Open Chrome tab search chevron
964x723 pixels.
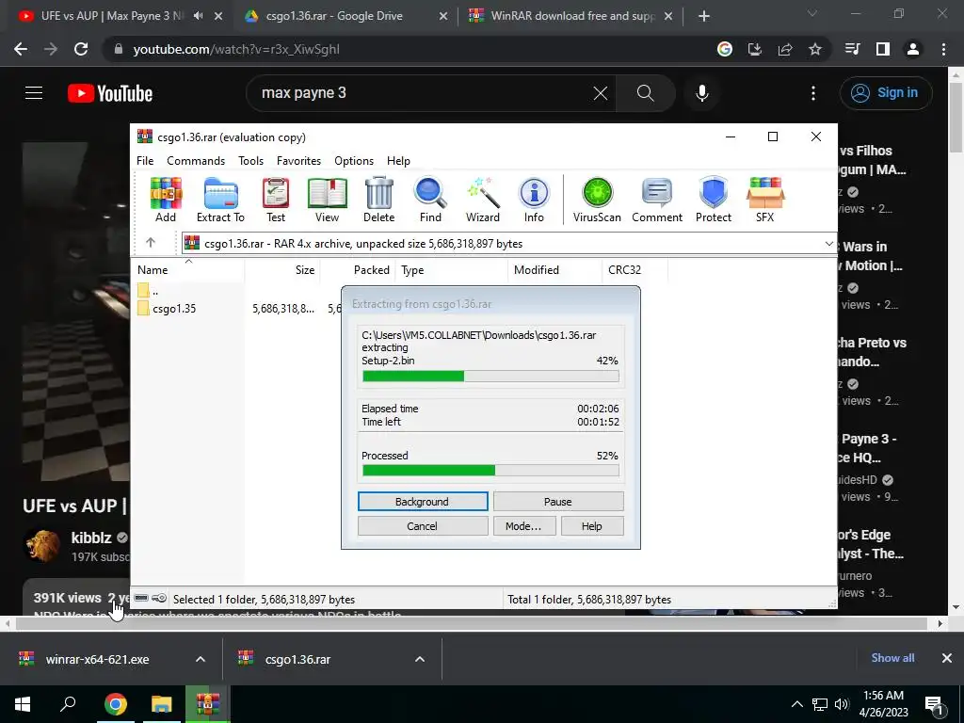[812, 13]
